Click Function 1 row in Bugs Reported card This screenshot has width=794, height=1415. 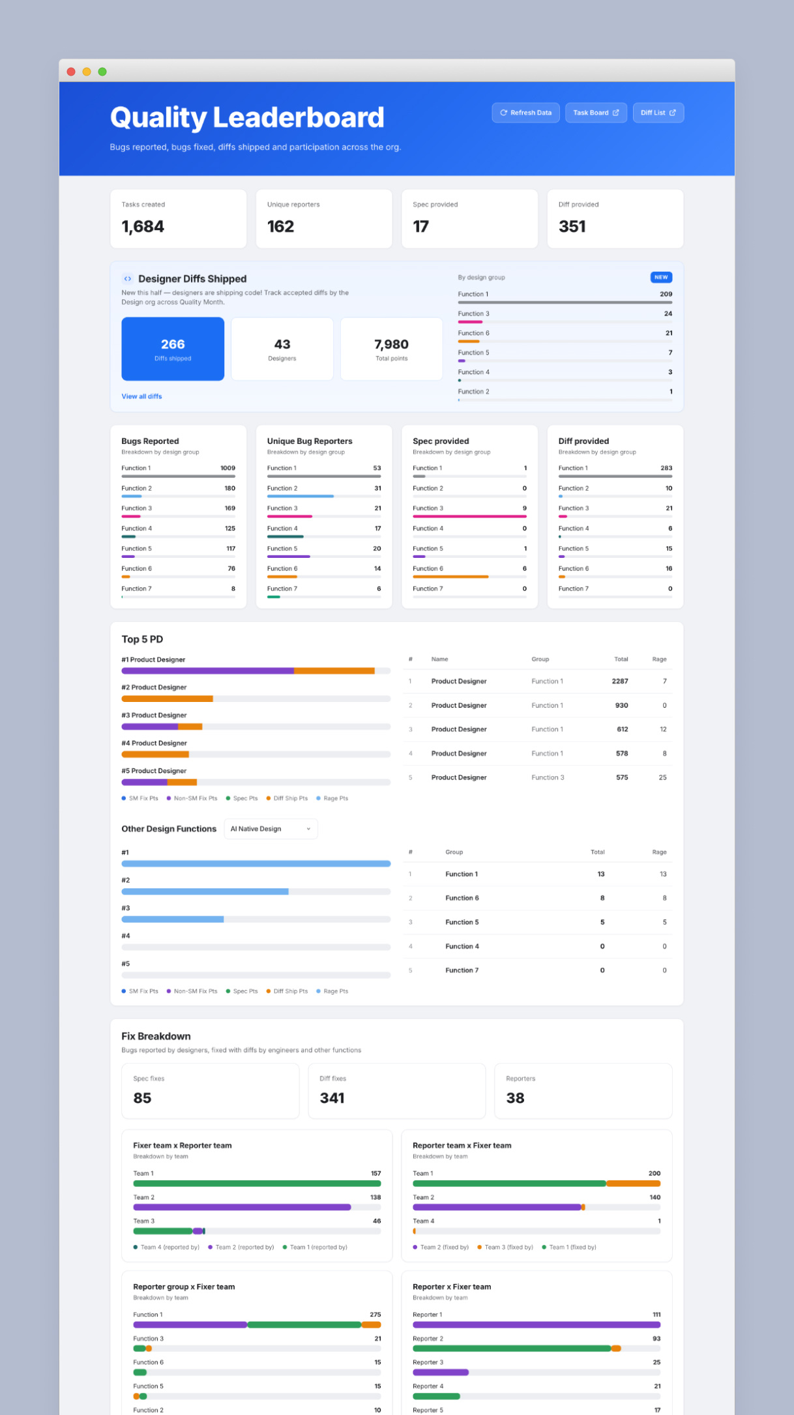[x=178, y=472]
